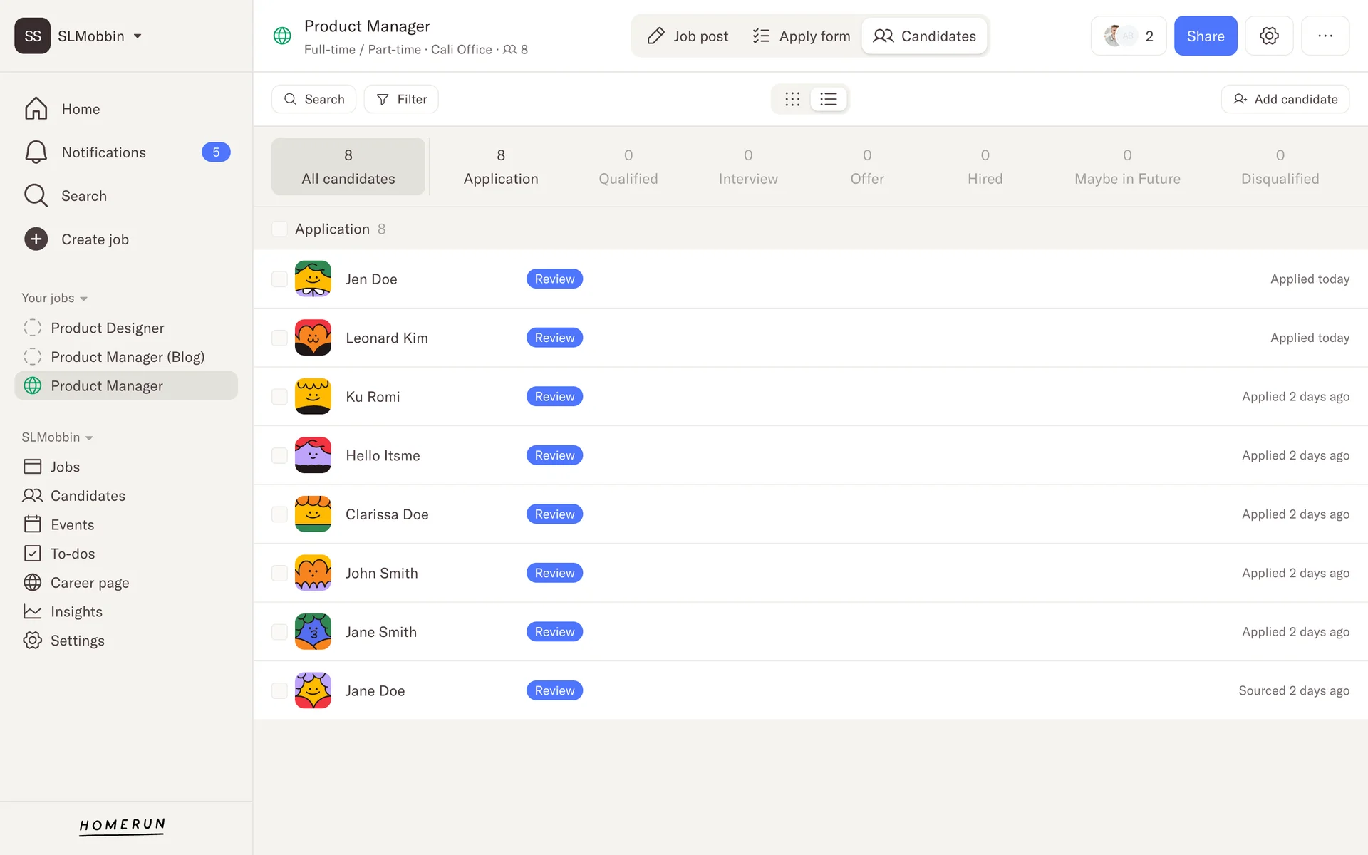Viewport: 1368px width, 855px height.
Task: Open the three-dot more options menu
Action: coord(1325,36)
